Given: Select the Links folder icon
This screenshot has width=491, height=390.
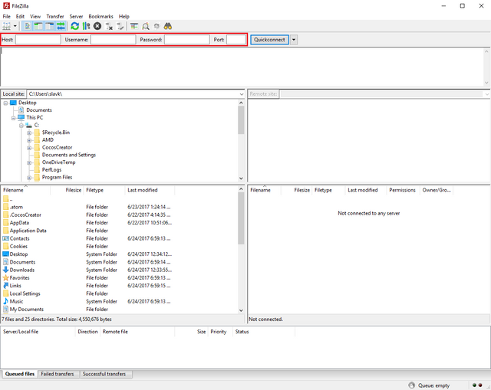Looking at the screenshot, I should click(5, 286).
